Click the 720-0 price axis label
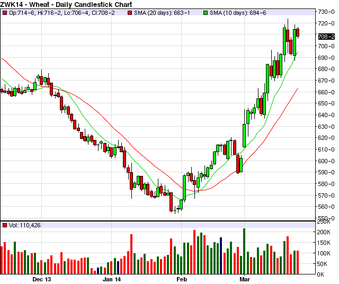The width and height of the screenshot is (339, 284). pyautogui.click(x=326, y=23)
